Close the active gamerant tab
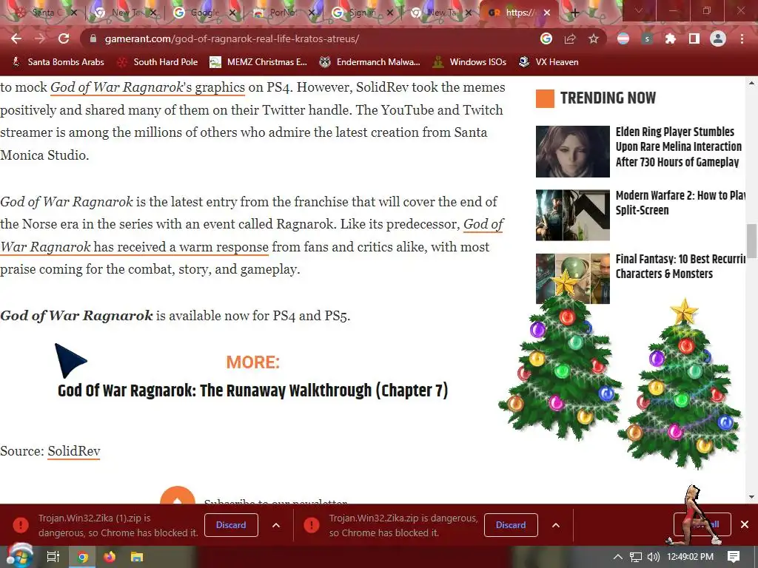The width and height of the screenshot is (758, 568). 547,13
